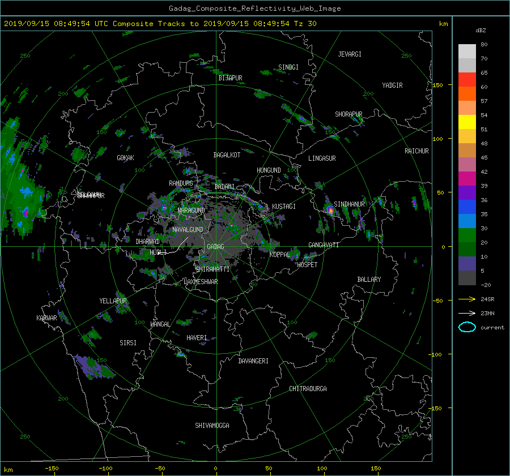The image size is (510, 476).
Task: Click the red 65 dBZ color swatch
Action: [x=467, y=79]
